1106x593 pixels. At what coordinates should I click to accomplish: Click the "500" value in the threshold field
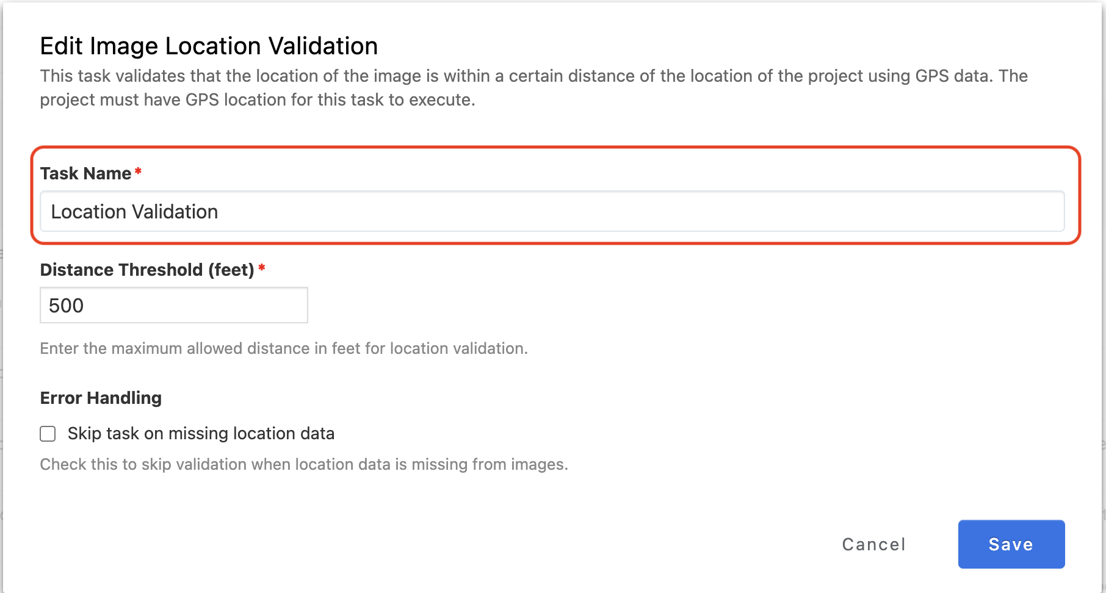66,306
